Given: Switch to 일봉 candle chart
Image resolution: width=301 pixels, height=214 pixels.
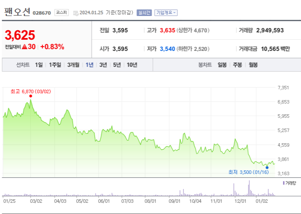Looking at the screenshot, I should tap(222, 65).
